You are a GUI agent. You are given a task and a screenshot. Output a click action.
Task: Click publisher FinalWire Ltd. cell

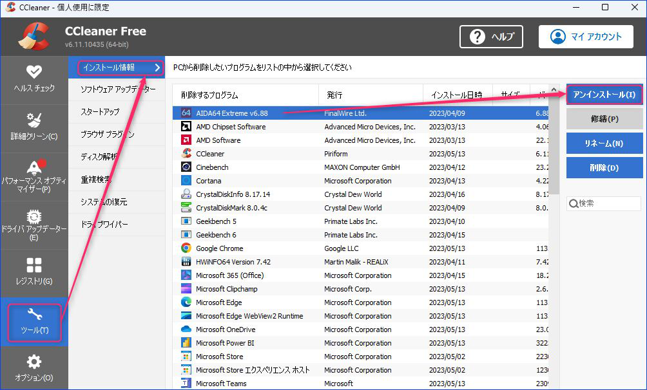[x=345, y=113]
